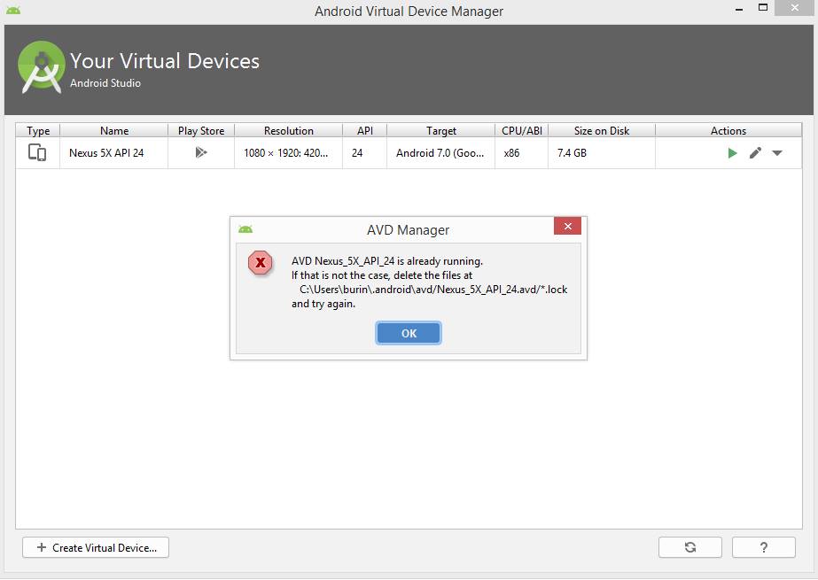Launch the Nexus 5X AVD with the green play icon

pyautogui.click(x=732, y=153)
